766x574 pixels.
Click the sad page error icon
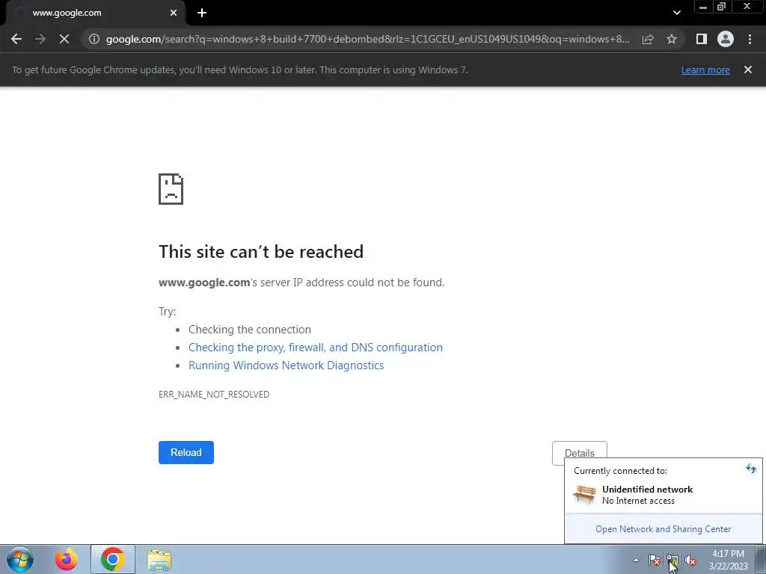pos(171,189)
